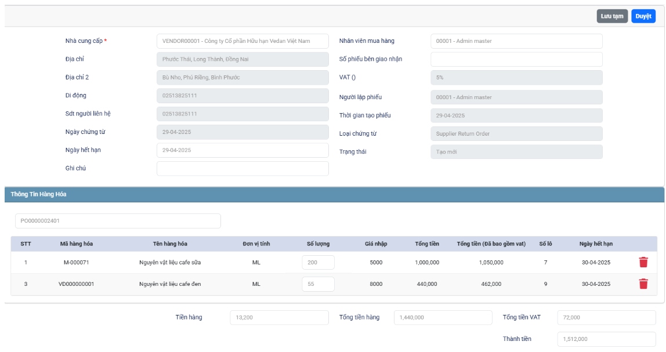This screenshot has width=666, height=352.
Task: Delete the Nguyên vật liệu cafe sữa row
Action: tap(643, 262)
